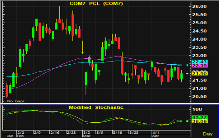Click the cyan arrow marker on price axis
This screenshot has width=219, height=138.
click(187, 65)
